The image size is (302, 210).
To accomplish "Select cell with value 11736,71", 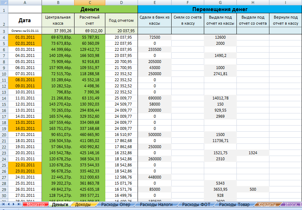I will [x=220, y=141].
